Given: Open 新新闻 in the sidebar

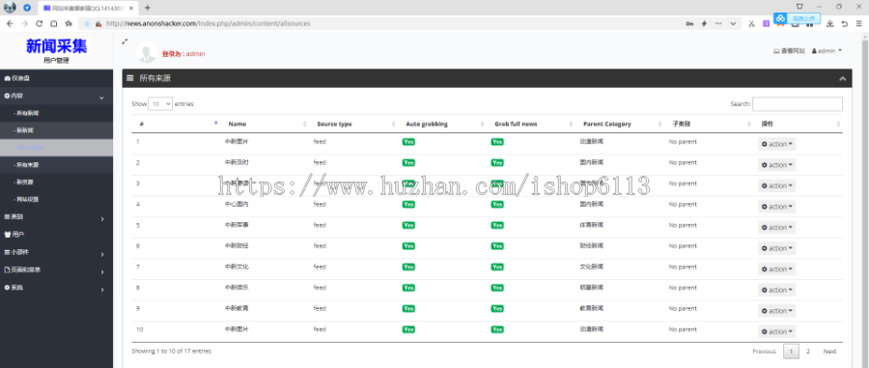Looking at the screenshot, I should pos(57,130).
